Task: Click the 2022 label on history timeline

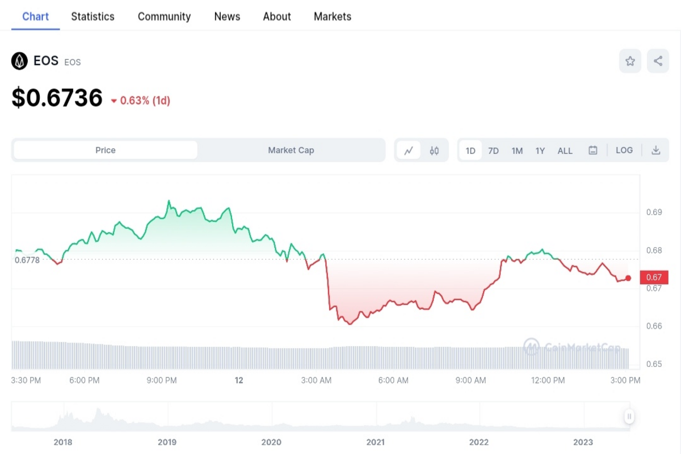Action: pos(479,442)
